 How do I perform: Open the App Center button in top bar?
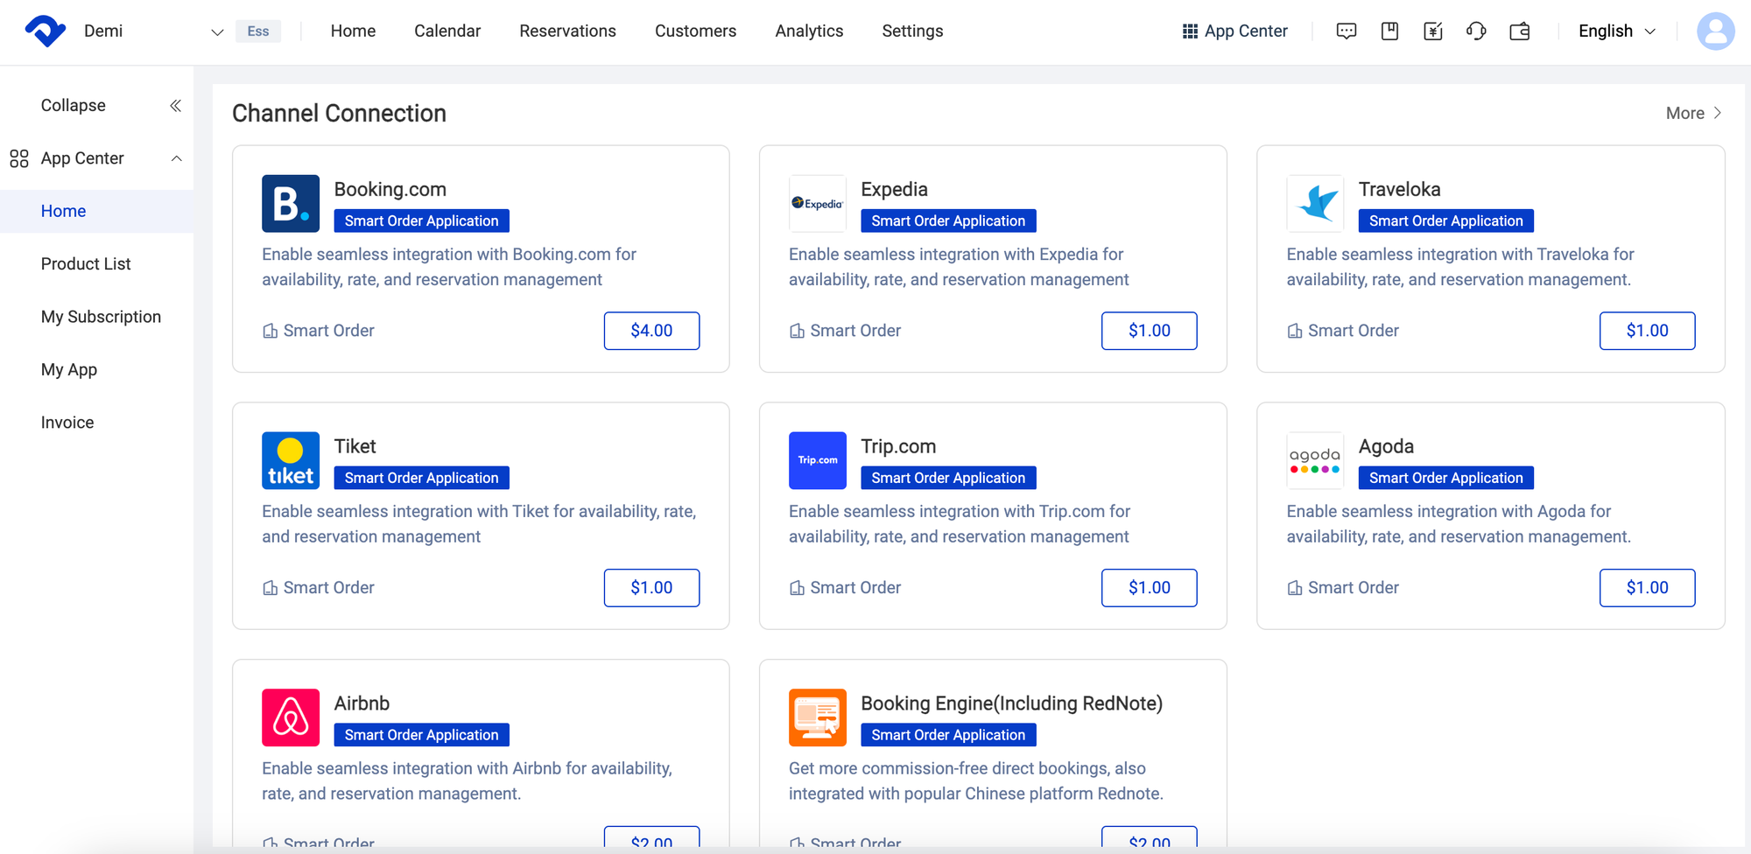pyautogui.click(x=1234, y=31)
